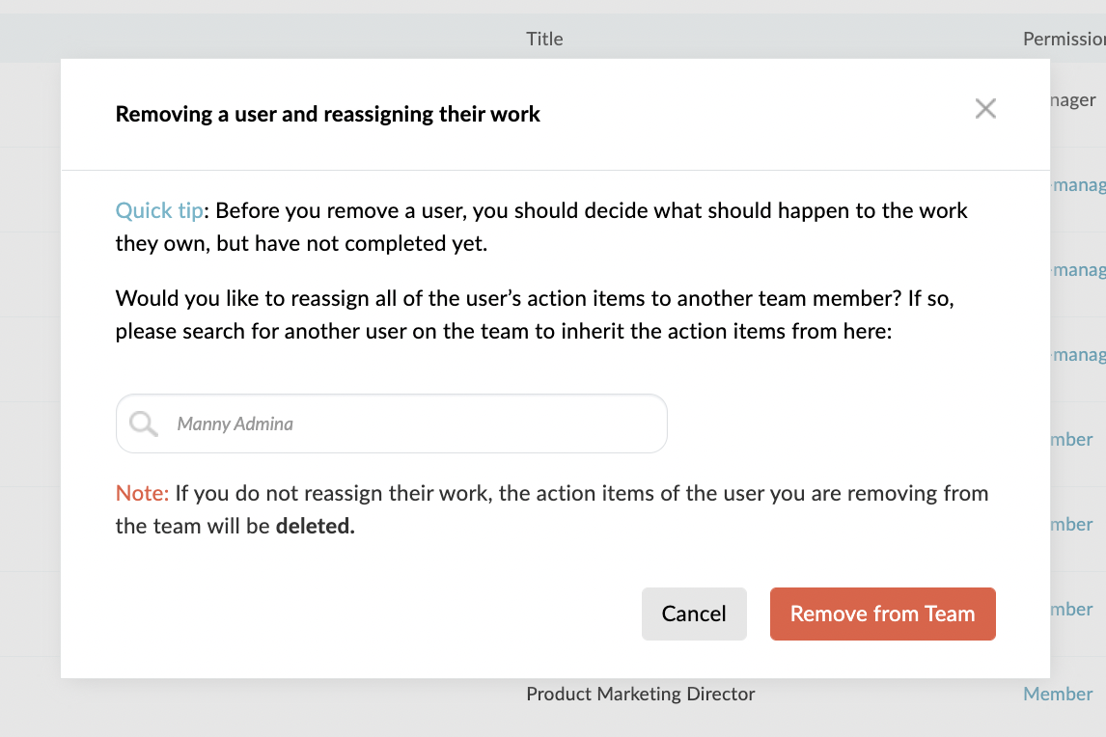Cancel removing the user
The image size is (1106, 737).
coord(694,614)
